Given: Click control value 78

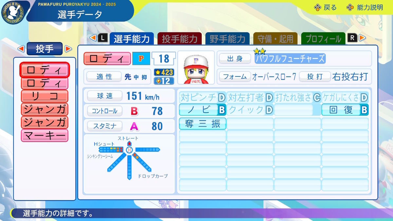Looking at the screenshot, I should tap(157, 111).
